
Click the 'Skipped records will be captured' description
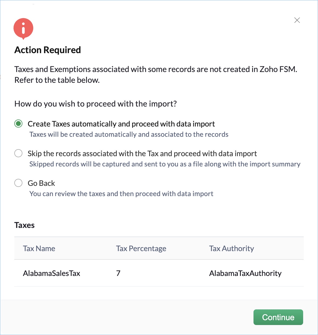[x=165, y=164]
